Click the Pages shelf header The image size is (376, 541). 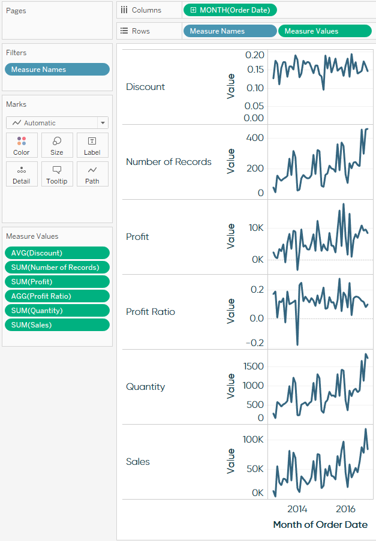16,10
